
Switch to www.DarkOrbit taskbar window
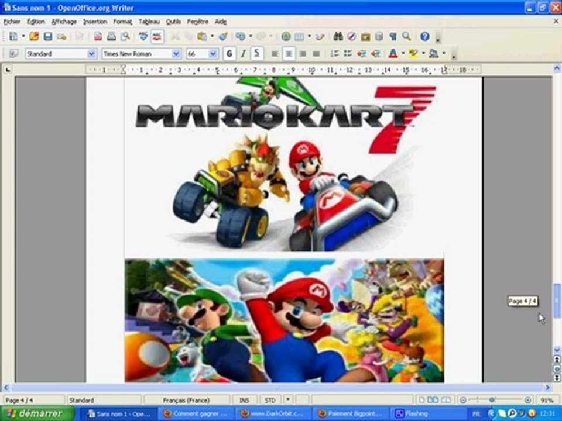(274, 414)
